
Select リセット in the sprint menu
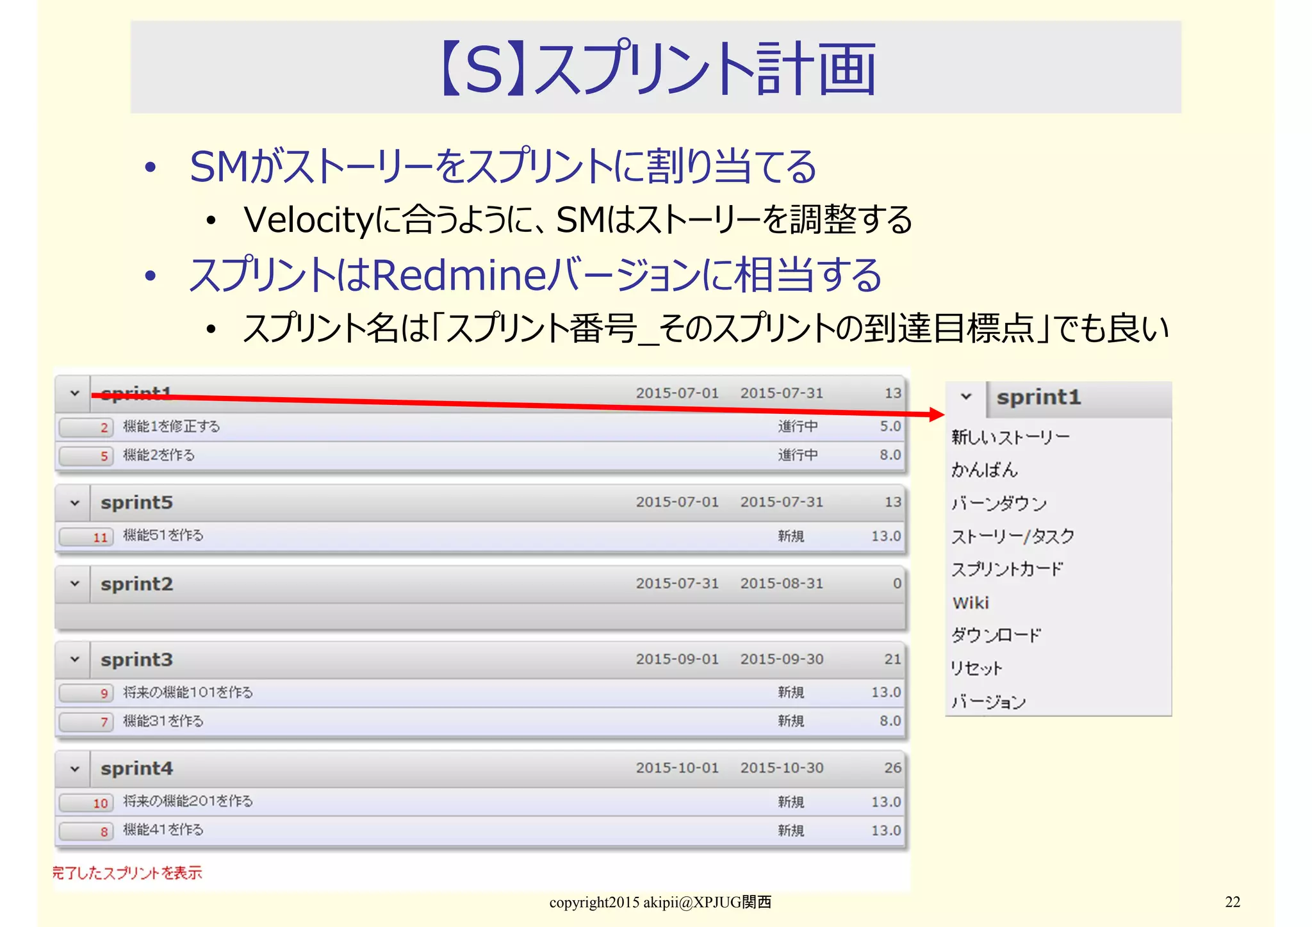click(x=976, y=669)
